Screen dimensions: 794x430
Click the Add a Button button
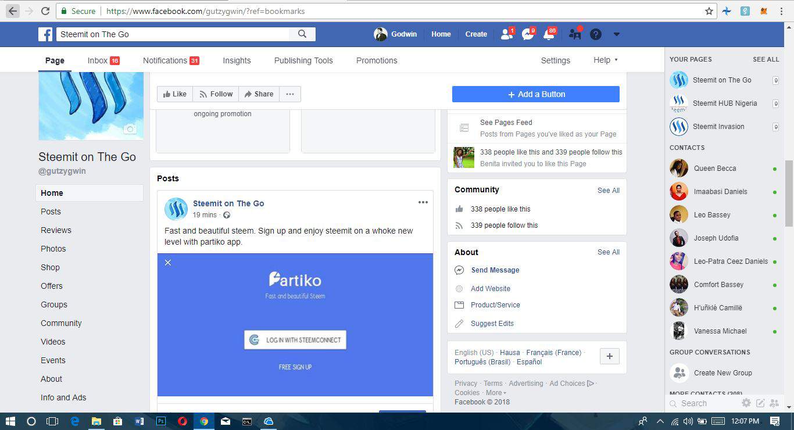(x=535, y=94)
